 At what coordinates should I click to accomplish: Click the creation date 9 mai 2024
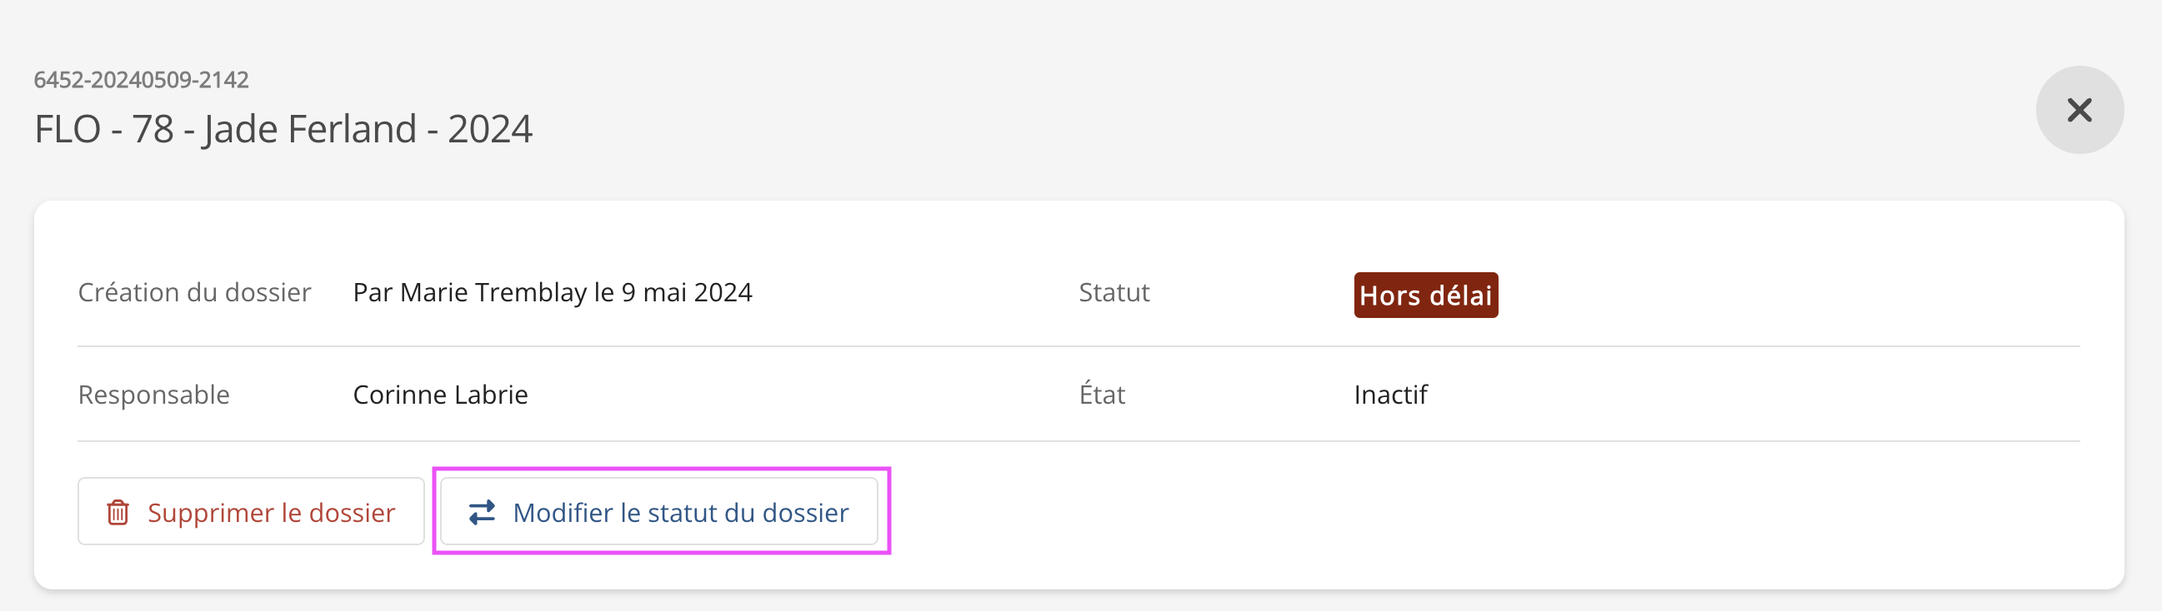point(687,292)
